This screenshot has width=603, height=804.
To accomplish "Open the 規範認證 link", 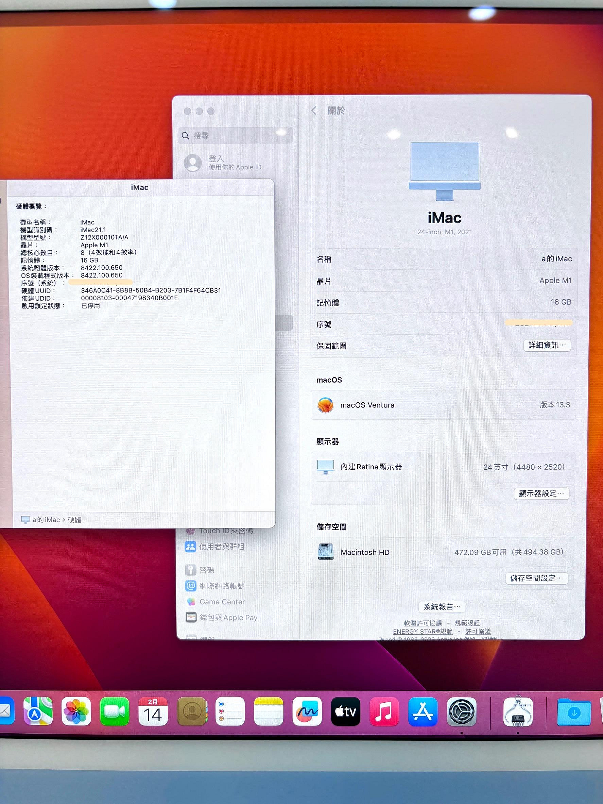I will (467, 623).
